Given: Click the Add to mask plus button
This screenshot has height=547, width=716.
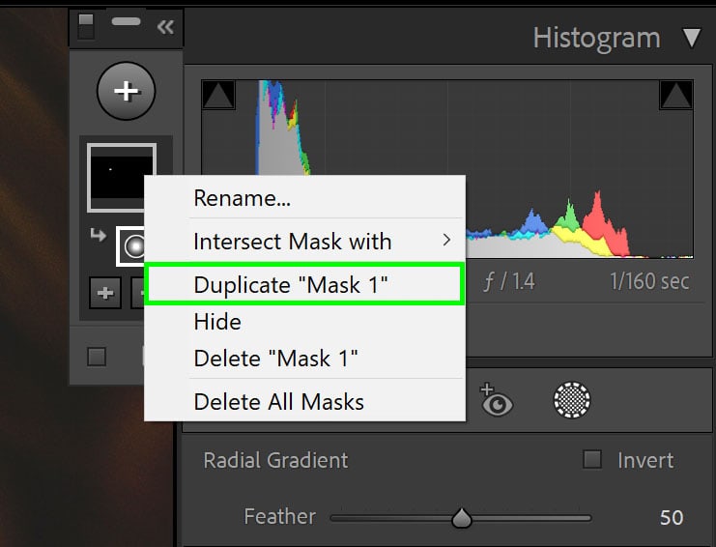Looking at the screenshot, I should tap(105, 293).
